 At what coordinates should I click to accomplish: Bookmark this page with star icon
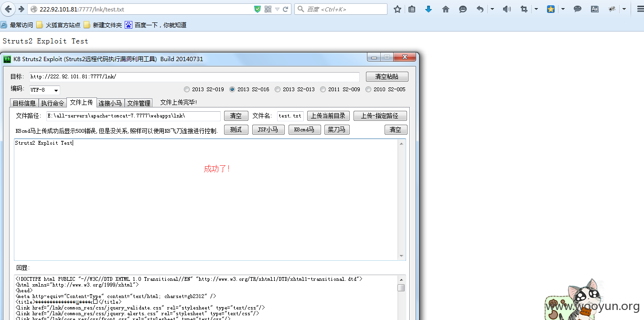coord(397,9)
